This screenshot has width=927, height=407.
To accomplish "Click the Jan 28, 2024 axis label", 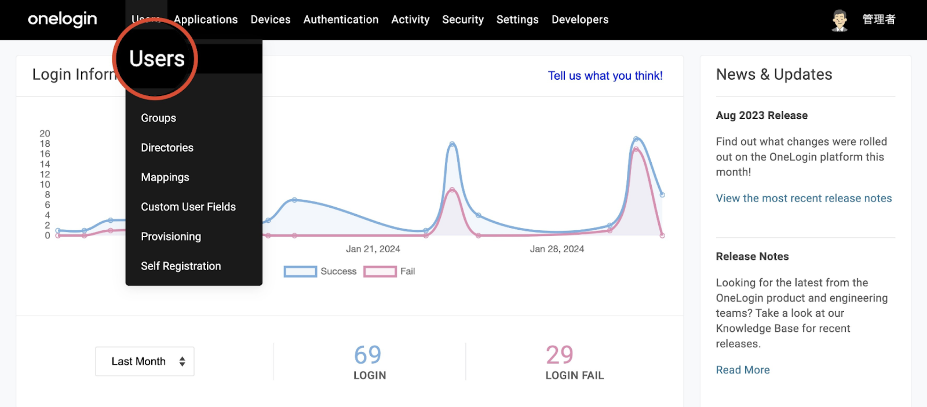I will point(557,249).
